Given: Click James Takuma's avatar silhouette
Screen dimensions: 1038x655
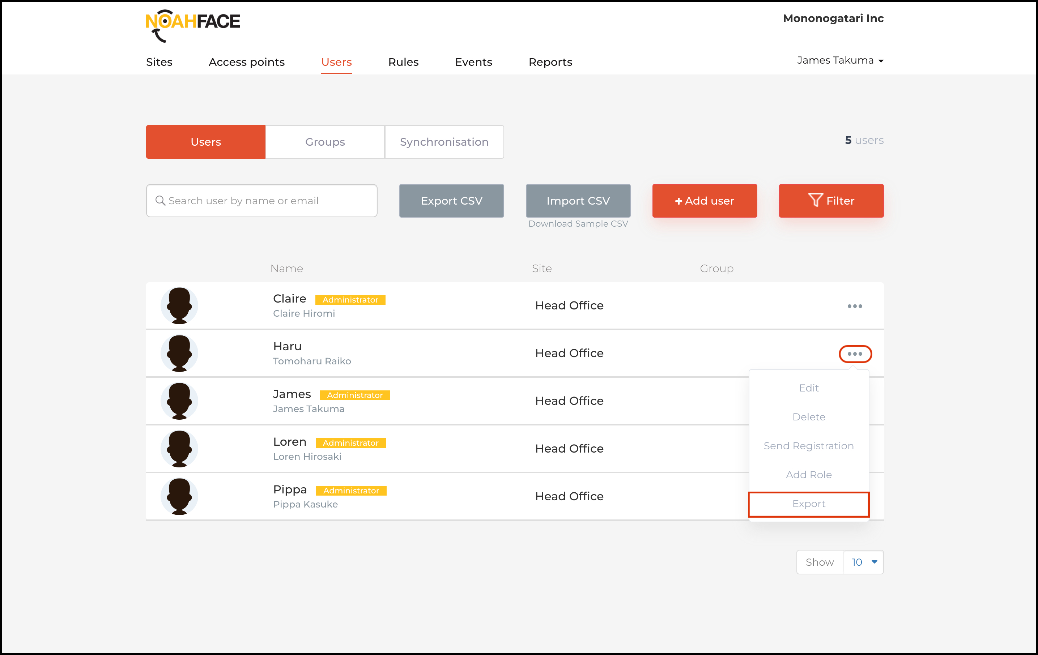Looking at the screenshot, I should (179, 401).
